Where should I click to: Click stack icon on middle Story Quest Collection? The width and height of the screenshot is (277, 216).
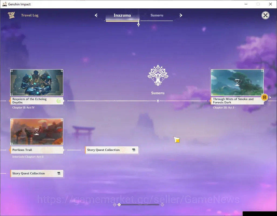[134, 150]
